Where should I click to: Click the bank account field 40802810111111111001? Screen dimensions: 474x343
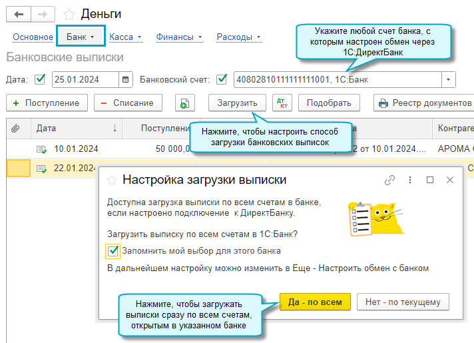point(338,79)
